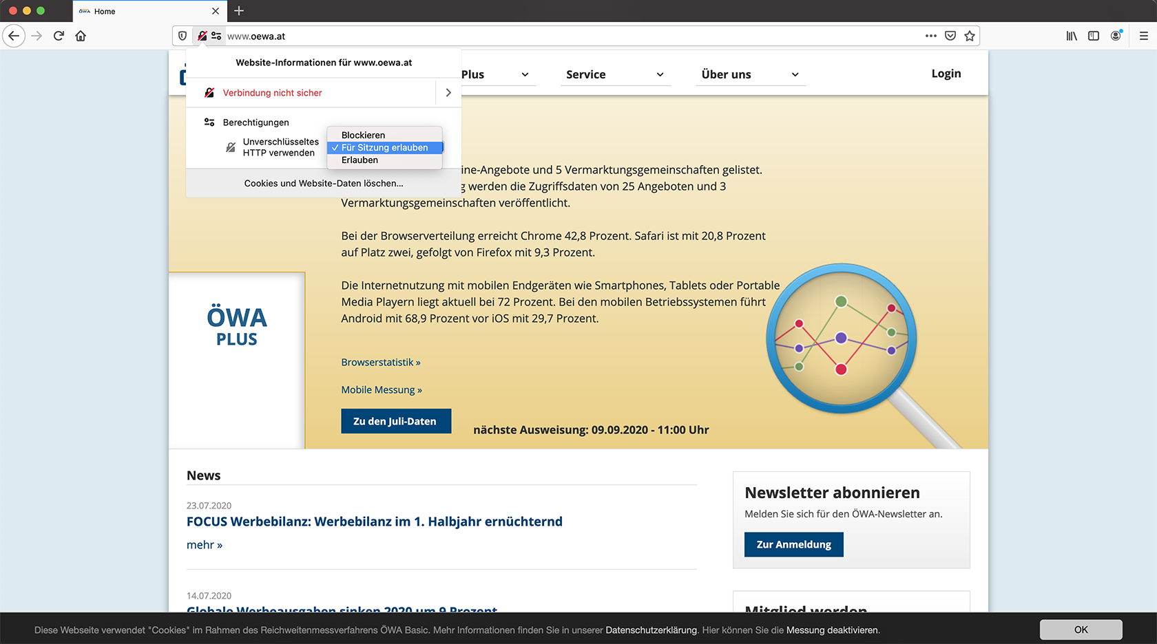Go back using the back arrow button
This screenshot has width=1157, height=644.
click(14, 36)
